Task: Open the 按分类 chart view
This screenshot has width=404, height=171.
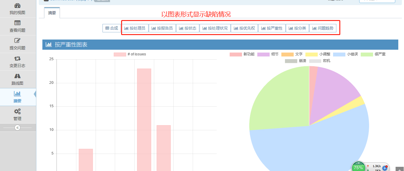Action: tap(297, 28)
